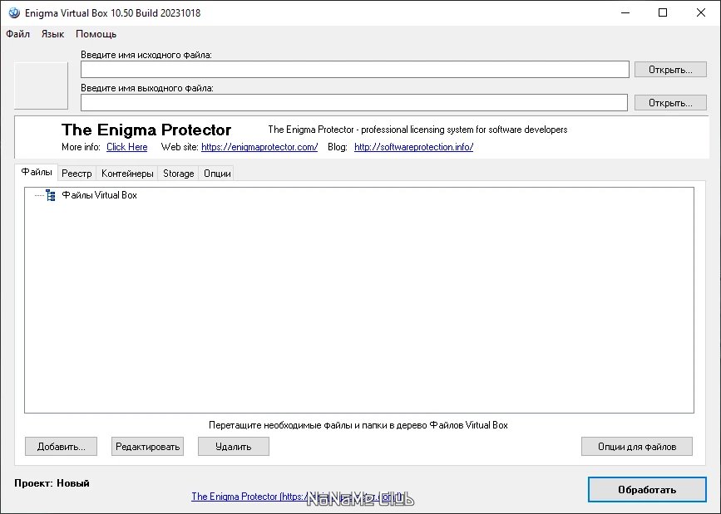Click The Enigma Protector banner heading
The height and width of the screenshot is (514, 721).
point(146,130)
